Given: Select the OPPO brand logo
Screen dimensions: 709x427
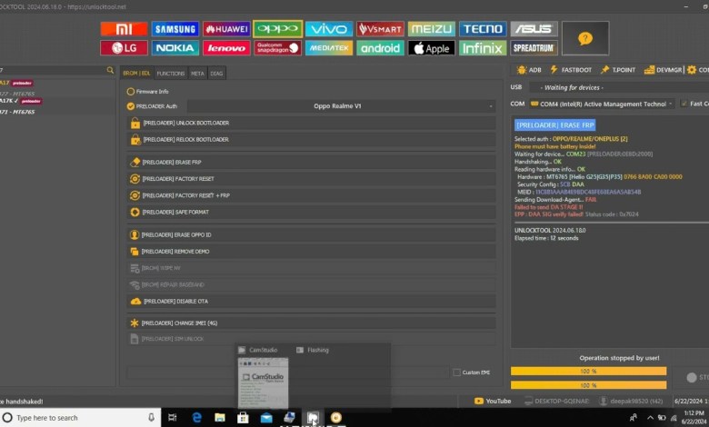Looking at the screenshot, I should click(x=277, y=29).
